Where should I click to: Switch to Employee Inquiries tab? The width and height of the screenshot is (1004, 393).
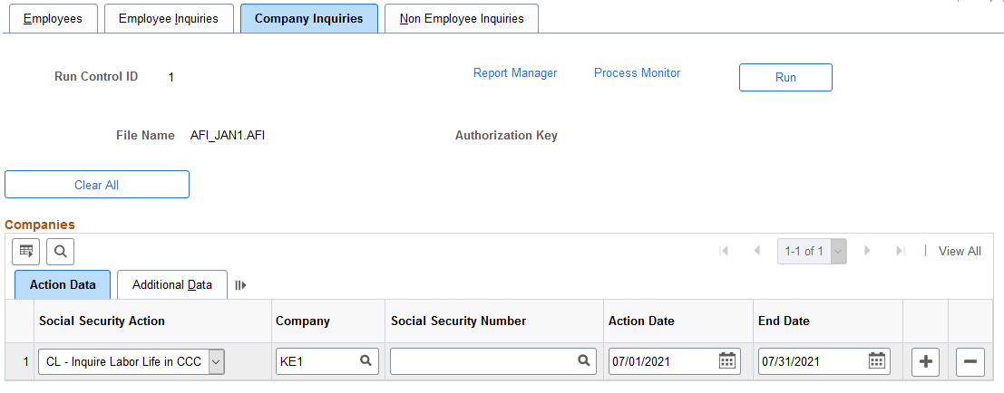tap(169, 19)
